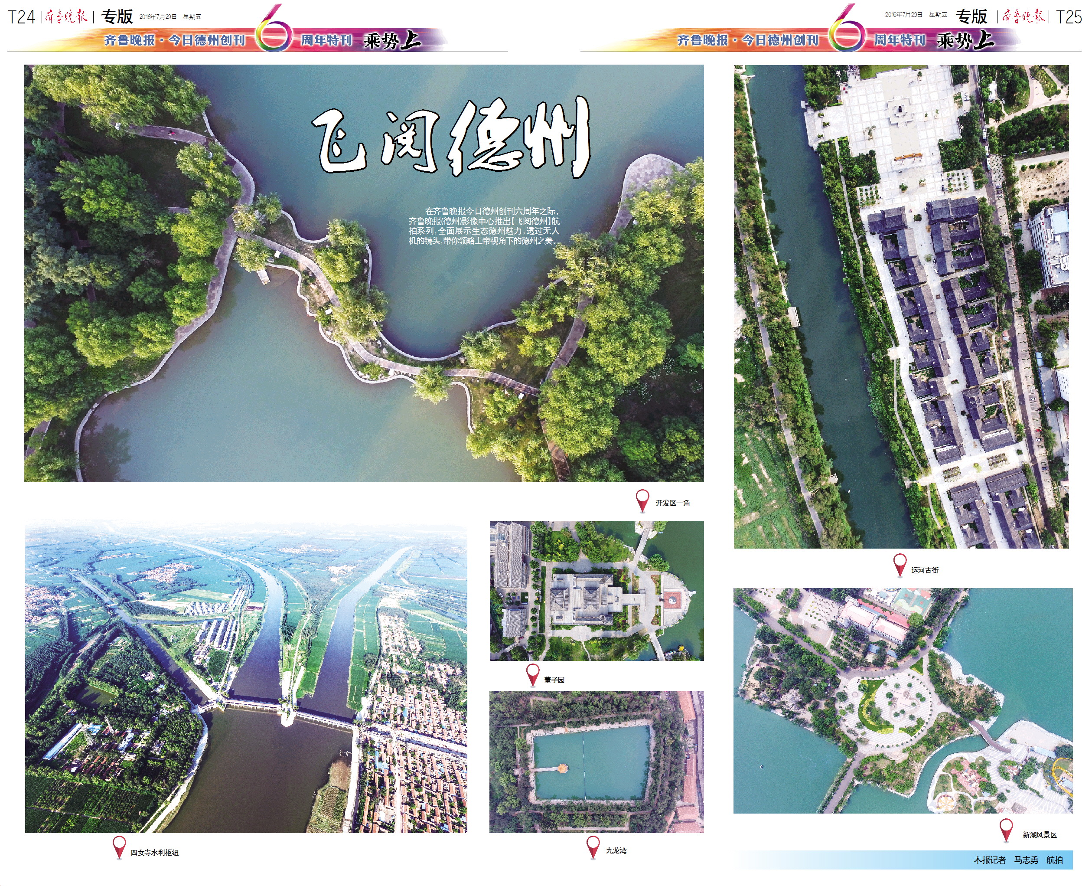Open the 九龙湾 pond aerial photo
This screenshot has height=886, width=1092.
coord(596,762)
